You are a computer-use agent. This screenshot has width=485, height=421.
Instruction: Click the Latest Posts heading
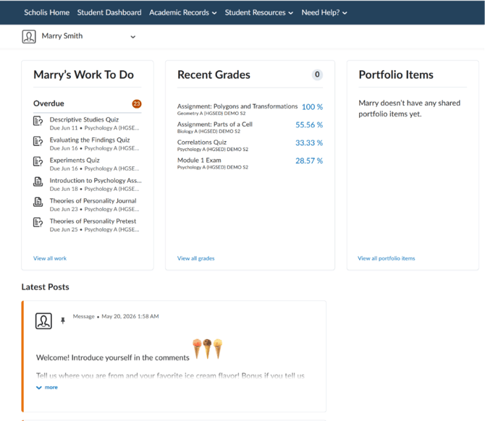[x=45, y=287]
